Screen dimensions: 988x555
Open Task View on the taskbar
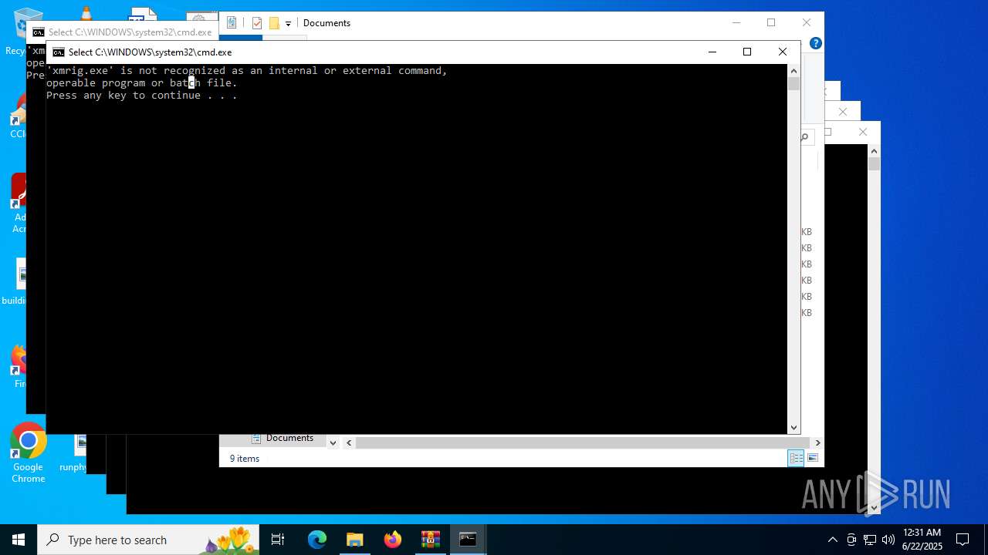278,540
